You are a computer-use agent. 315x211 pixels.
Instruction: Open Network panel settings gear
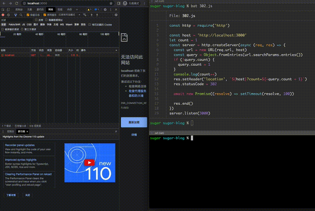116,15
